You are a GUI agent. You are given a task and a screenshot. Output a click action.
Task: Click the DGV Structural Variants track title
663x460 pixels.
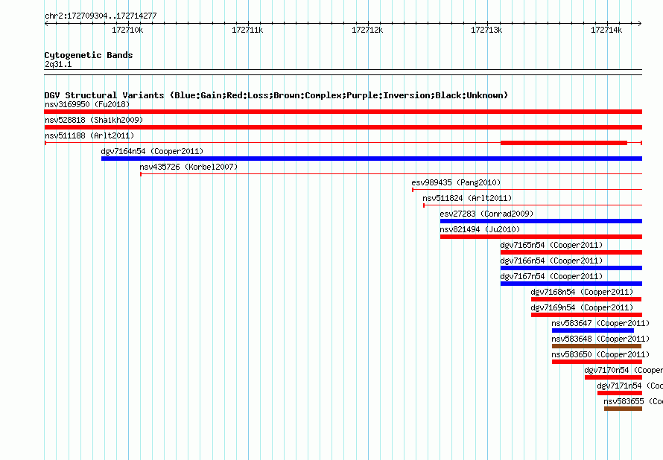click(276, 95)
